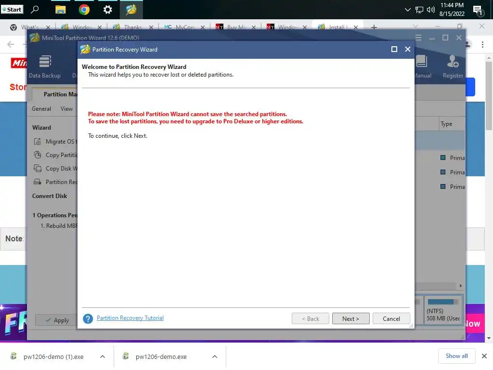Click Chrome back navigation arrow
This screenshot has height=370, width=493.
pos(11,44)
